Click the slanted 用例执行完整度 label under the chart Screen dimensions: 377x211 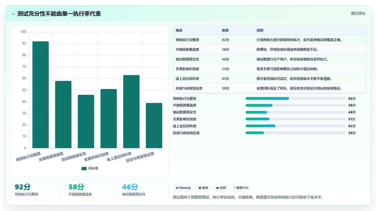point(28,157)
